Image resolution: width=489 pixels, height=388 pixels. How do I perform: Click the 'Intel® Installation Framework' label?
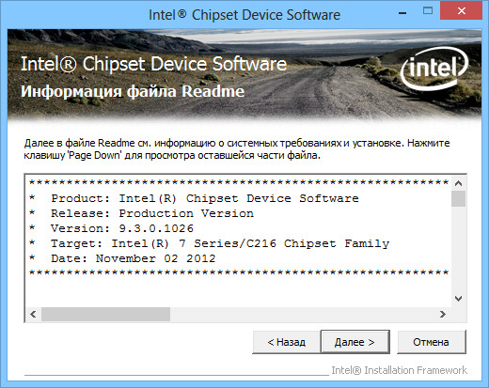click(x=400, y=370)
